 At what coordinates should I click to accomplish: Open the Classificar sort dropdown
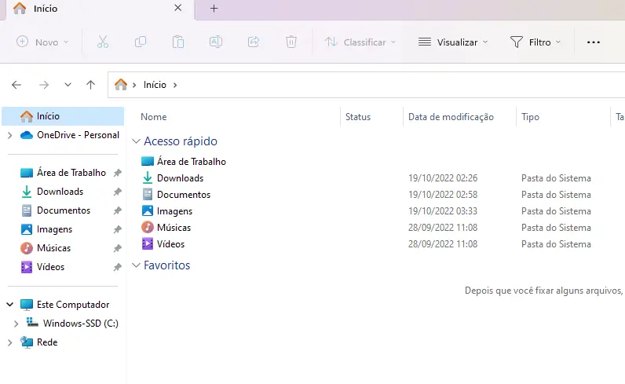click(x=360, y=42)
